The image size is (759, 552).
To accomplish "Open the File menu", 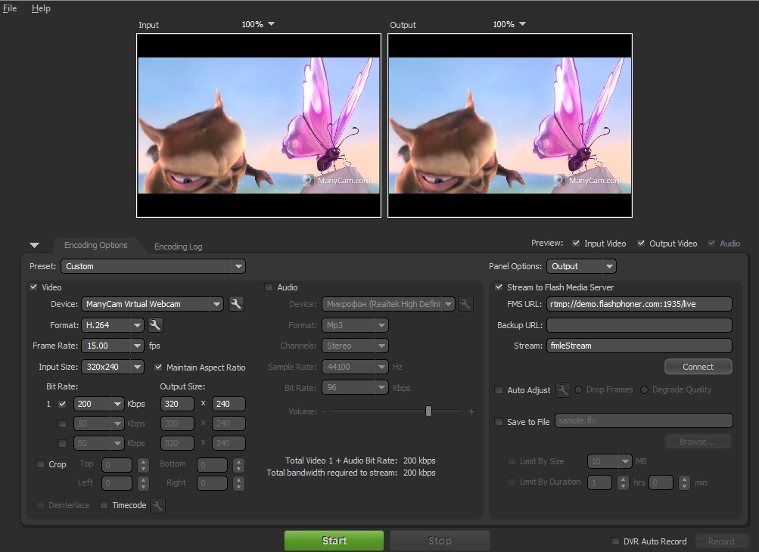I will pos(10,8).
